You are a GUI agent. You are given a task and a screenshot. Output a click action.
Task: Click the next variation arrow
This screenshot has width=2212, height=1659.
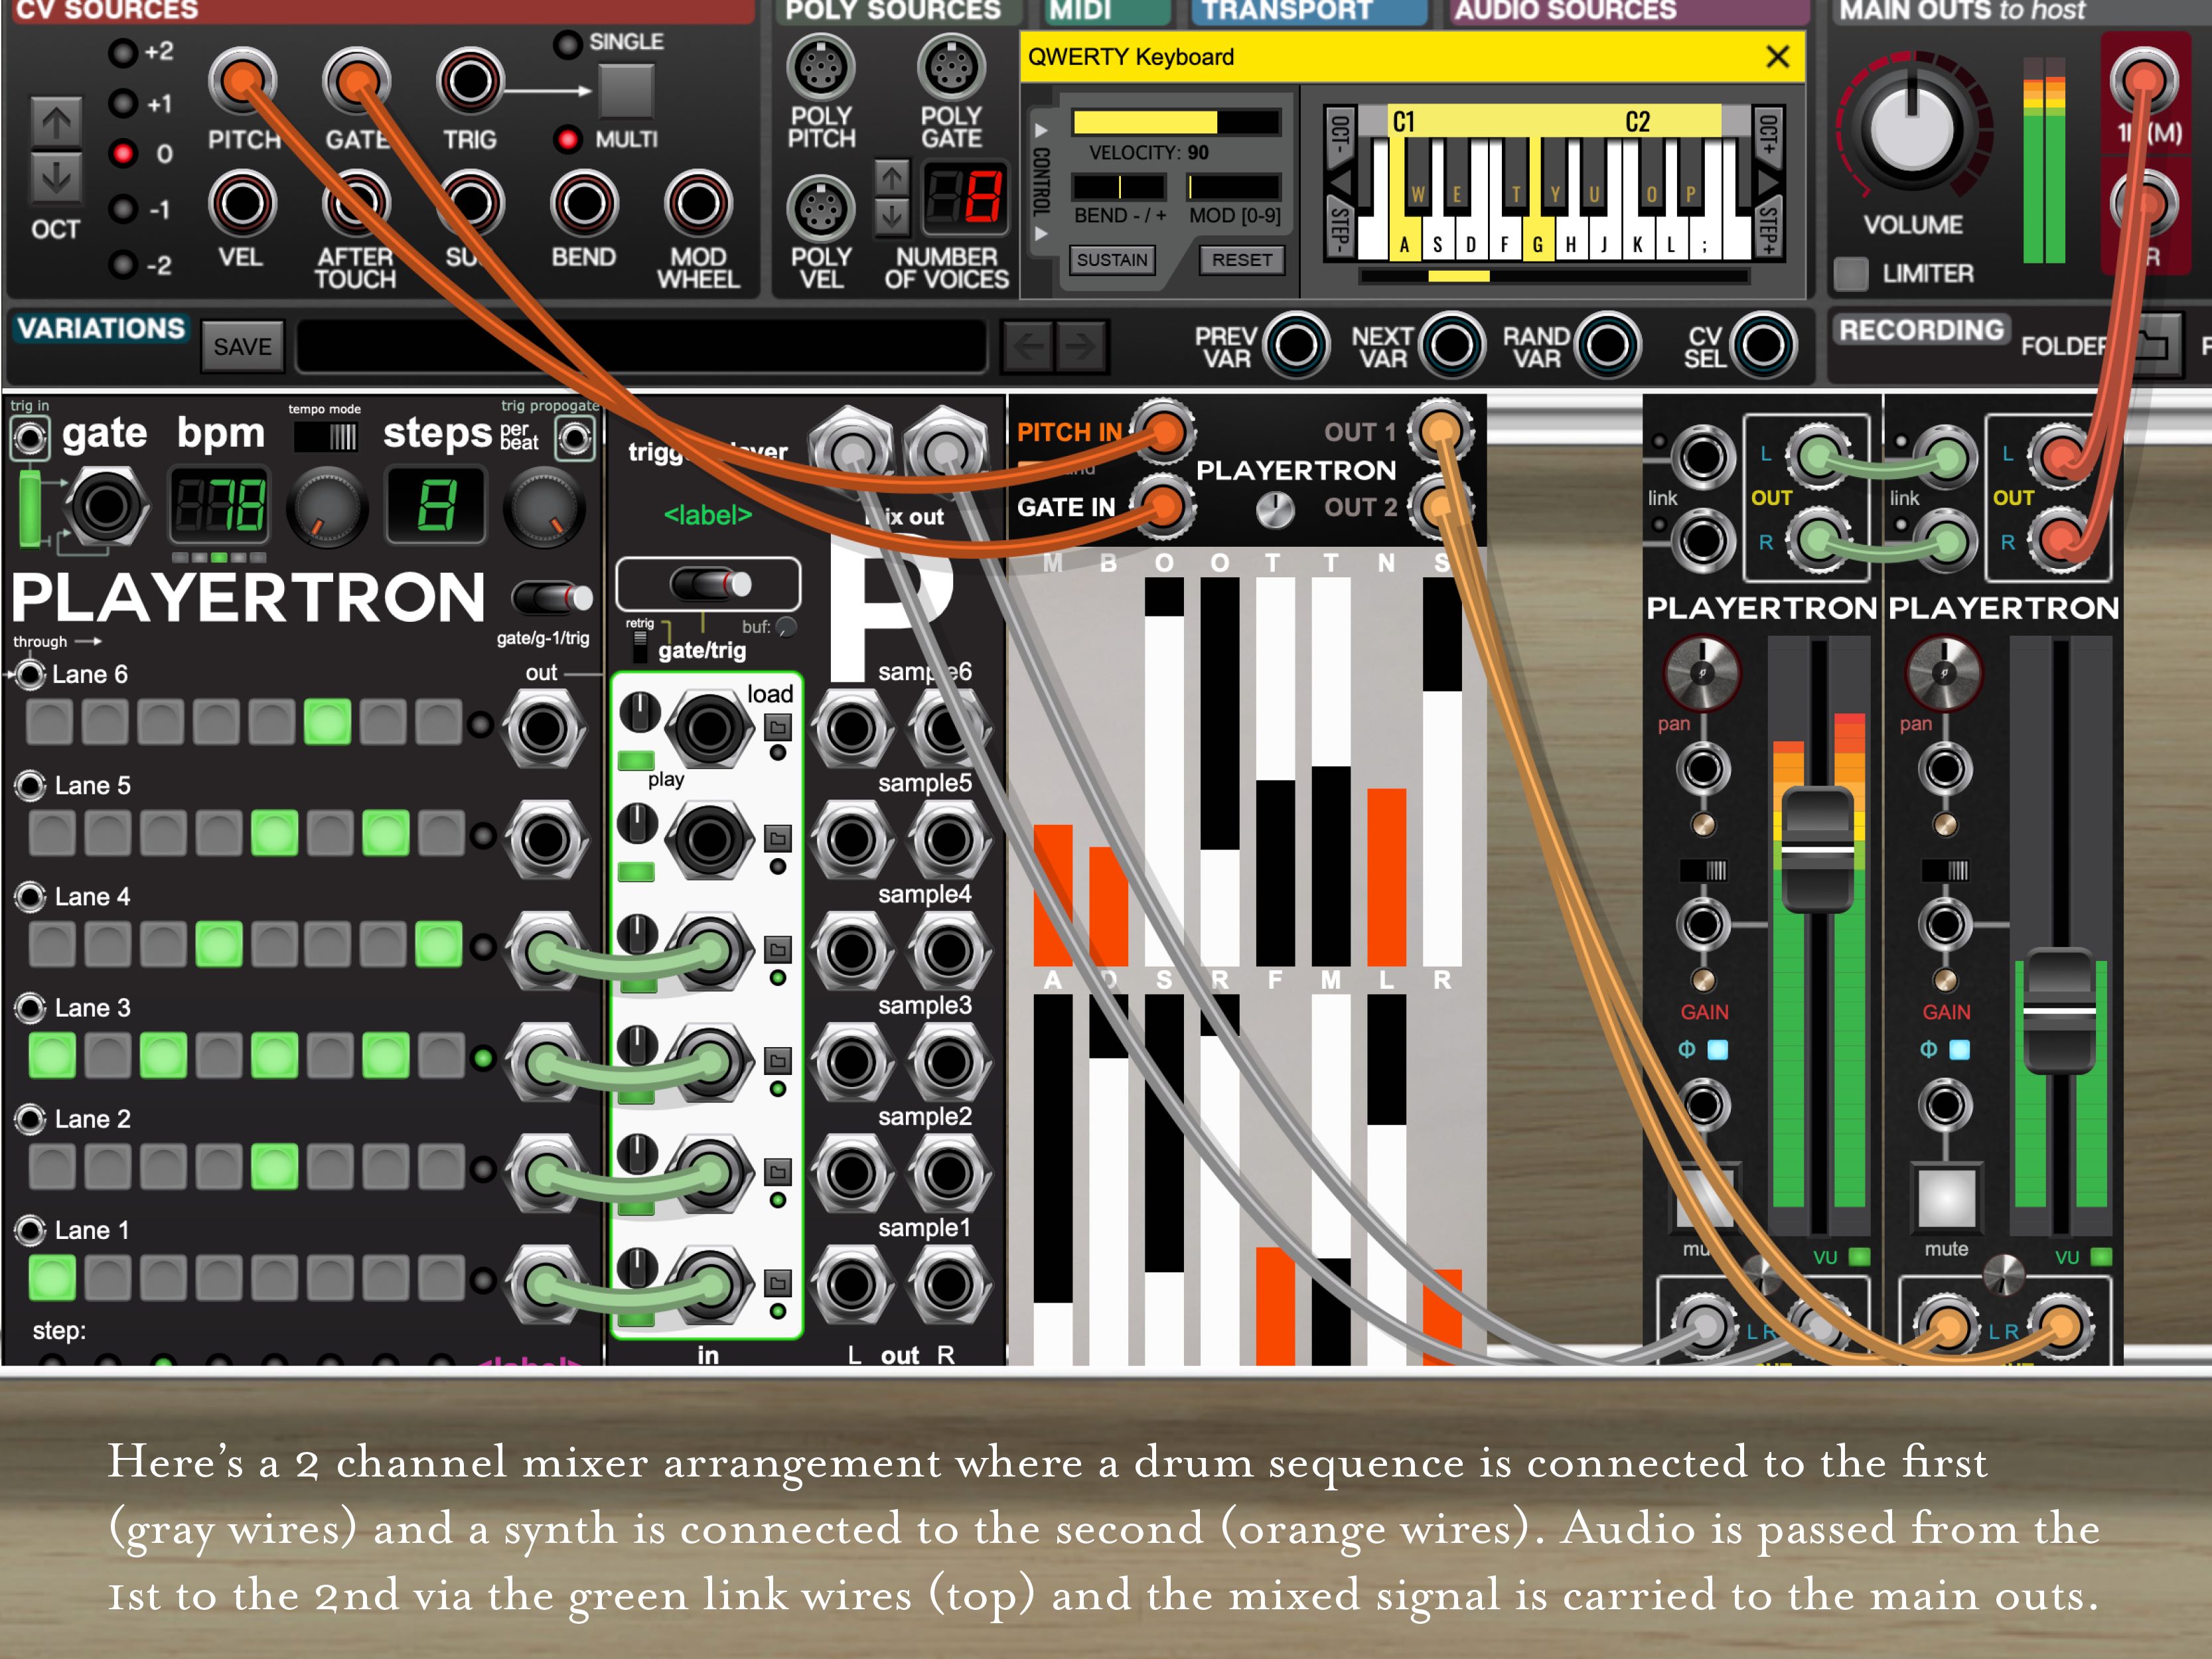[1082, 347]
